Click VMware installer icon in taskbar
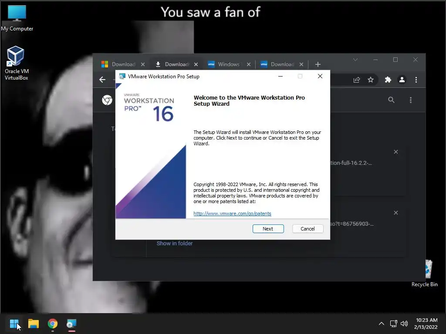 tap(72, 324)
